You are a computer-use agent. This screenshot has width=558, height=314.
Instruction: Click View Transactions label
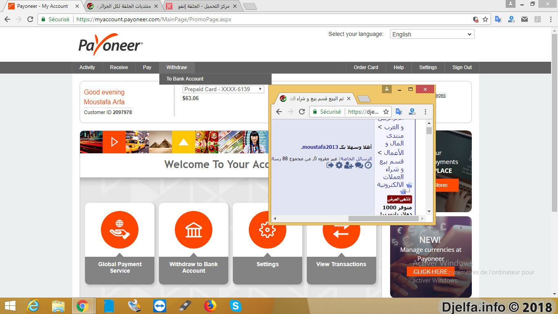point(341,264)
